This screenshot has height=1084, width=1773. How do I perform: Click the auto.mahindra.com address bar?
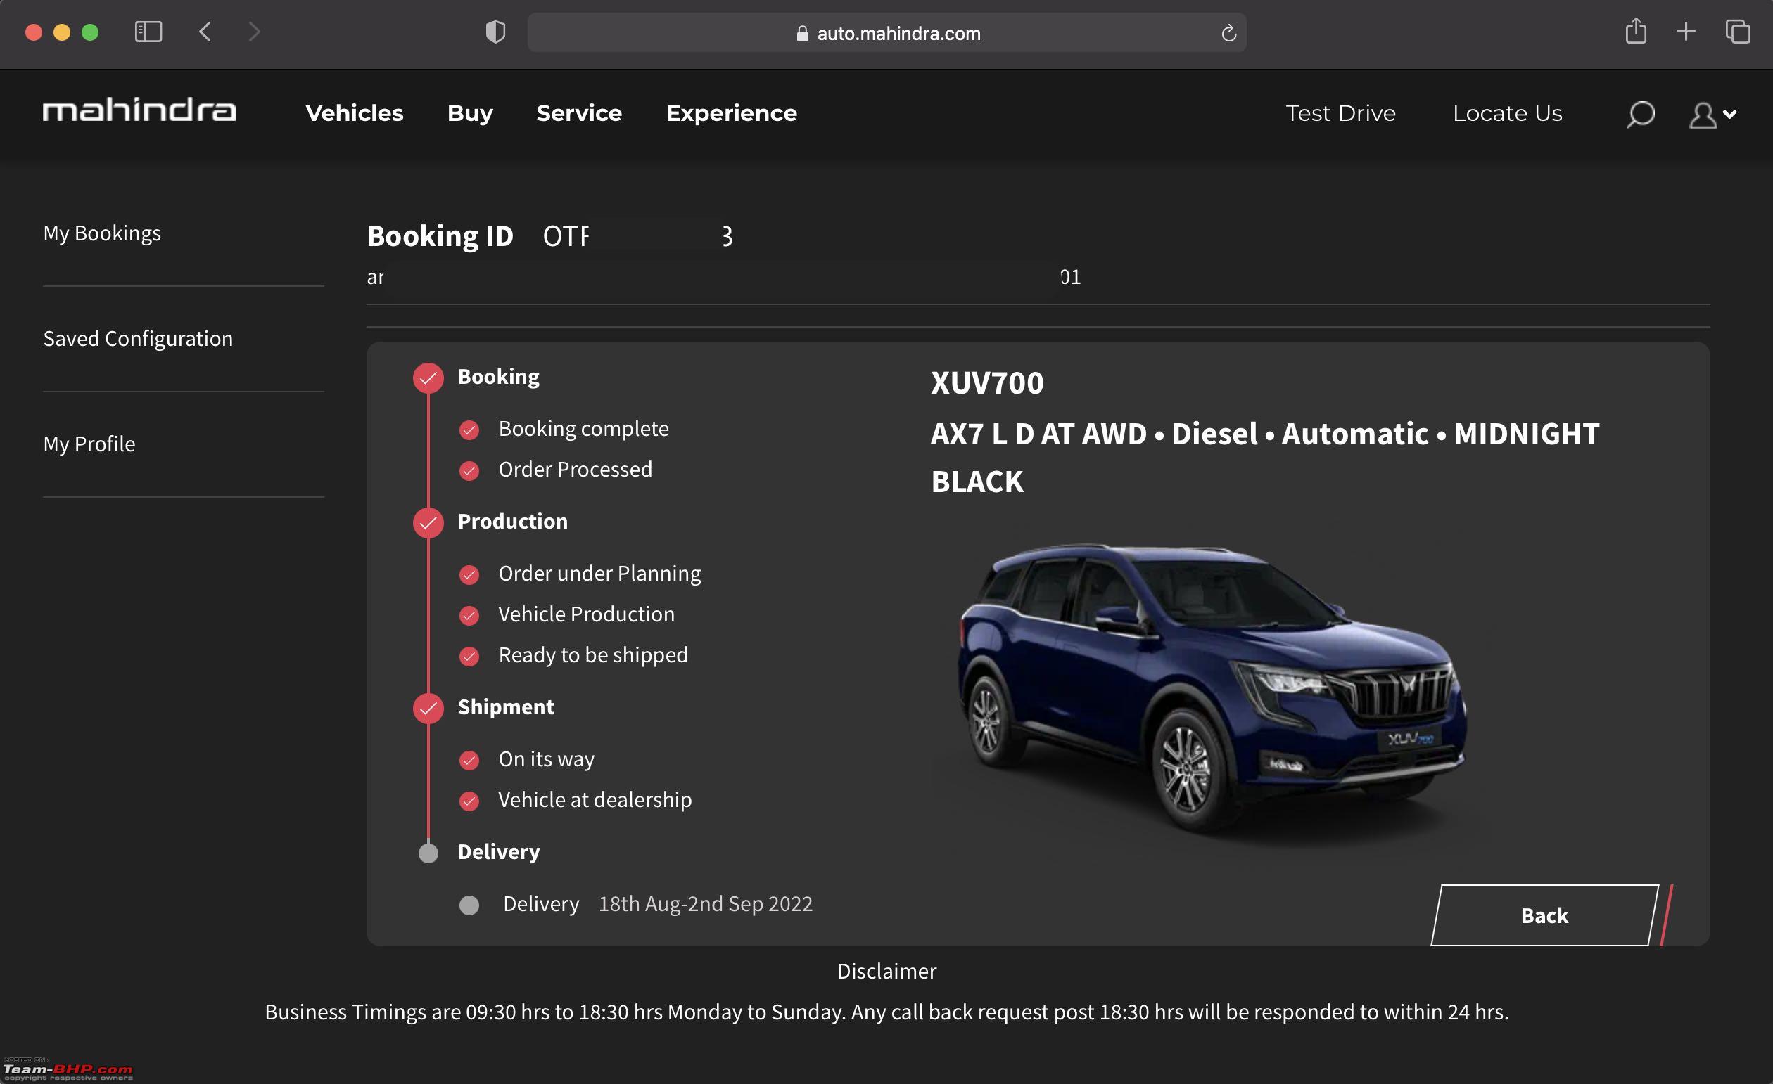(887, 32)
